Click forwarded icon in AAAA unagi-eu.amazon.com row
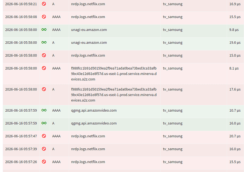Screen dimensions: 244x172 click(44, 30)
